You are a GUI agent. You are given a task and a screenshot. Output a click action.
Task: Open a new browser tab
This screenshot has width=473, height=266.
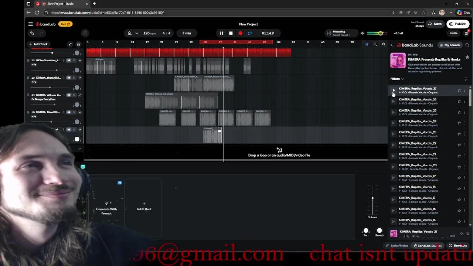coord(94,4)
